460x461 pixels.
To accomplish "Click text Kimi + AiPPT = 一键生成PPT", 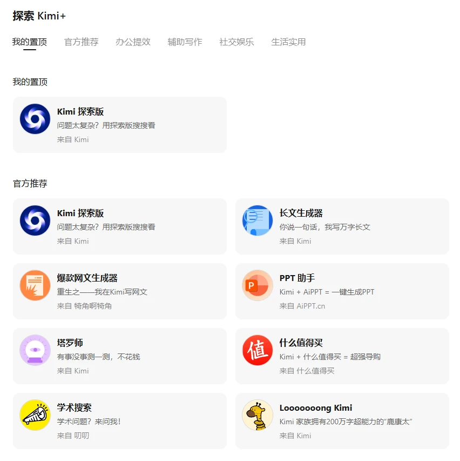I will (327, 292).
